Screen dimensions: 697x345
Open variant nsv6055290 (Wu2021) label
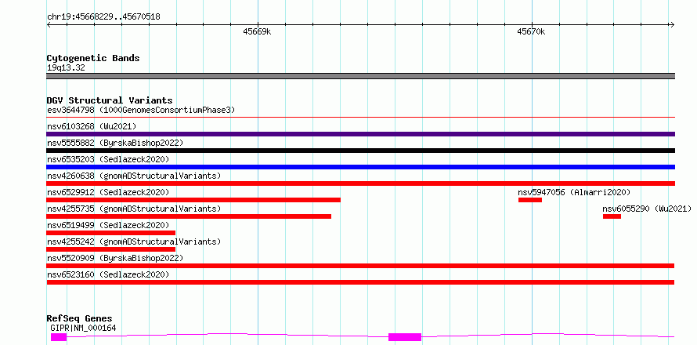(647, 209)
